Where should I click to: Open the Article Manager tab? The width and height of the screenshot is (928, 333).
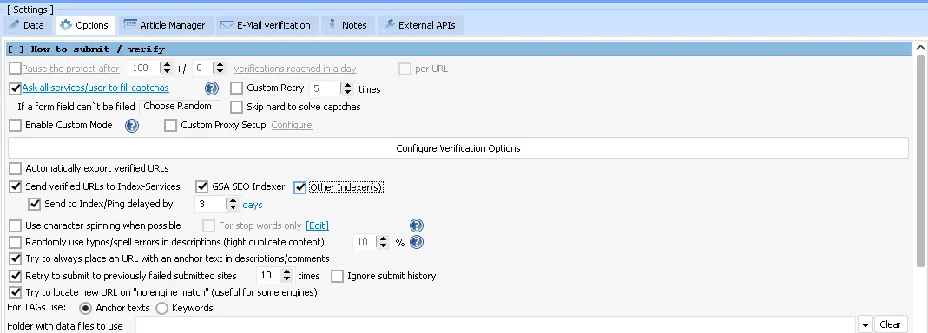pyautogui.click(x=165, y=25)
